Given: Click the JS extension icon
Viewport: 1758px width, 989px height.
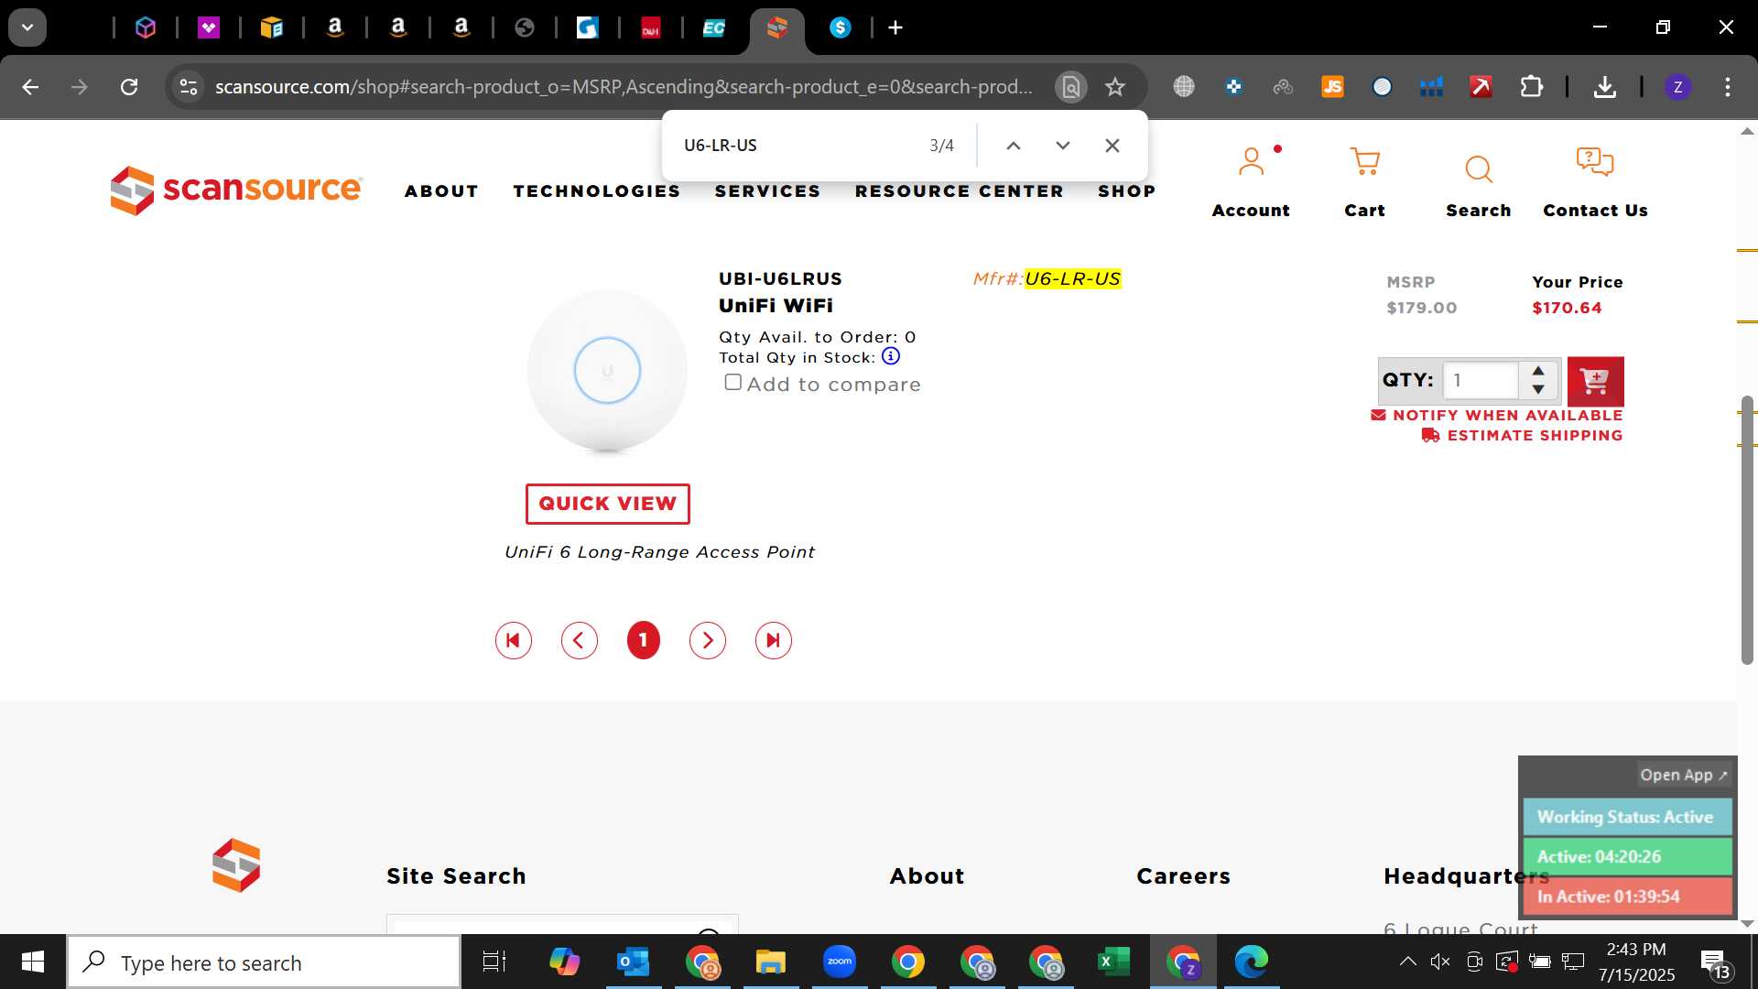Looking at the screenshot, I should 1333,87.
